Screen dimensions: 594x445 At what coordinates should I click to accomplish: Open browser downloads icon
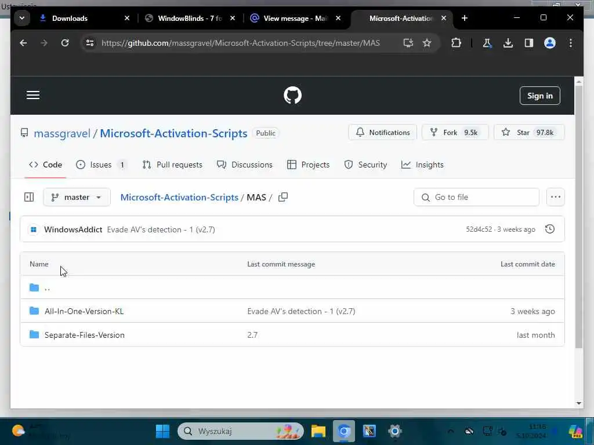[508, 43]
